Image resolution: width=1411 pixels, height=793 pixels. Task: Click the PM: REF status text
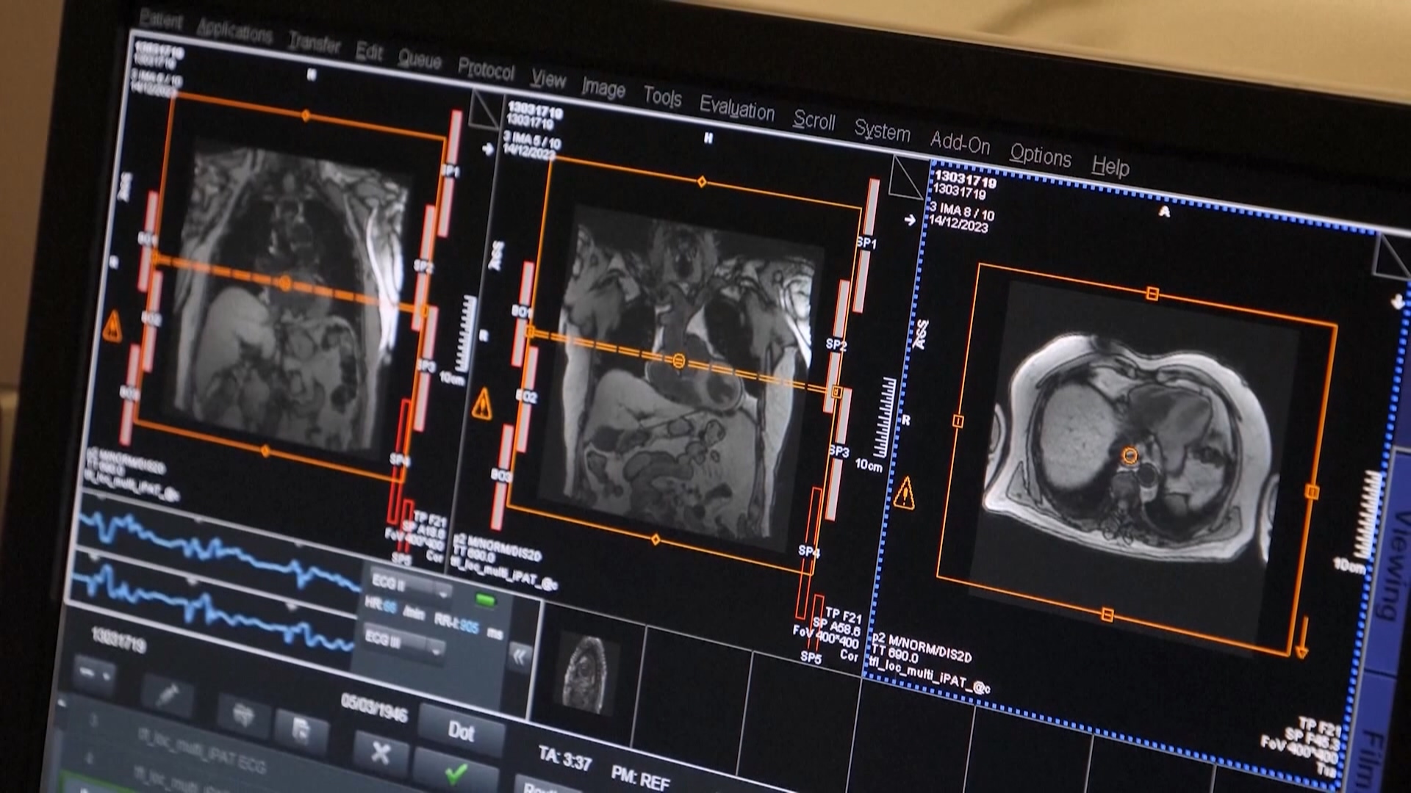pos(640,778)
